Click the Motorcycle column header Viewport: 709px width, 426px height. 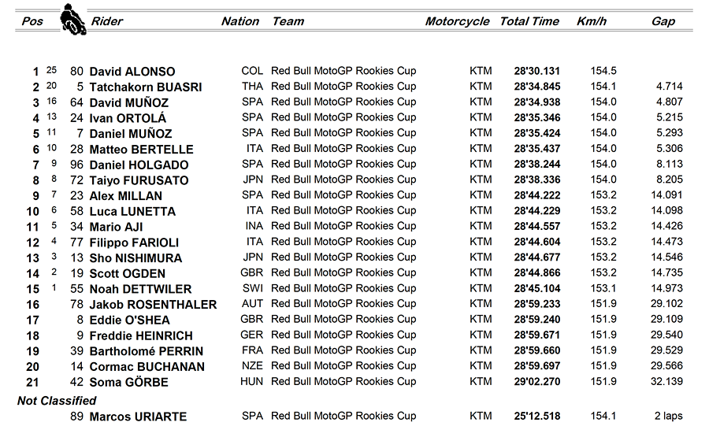(457, 21)
